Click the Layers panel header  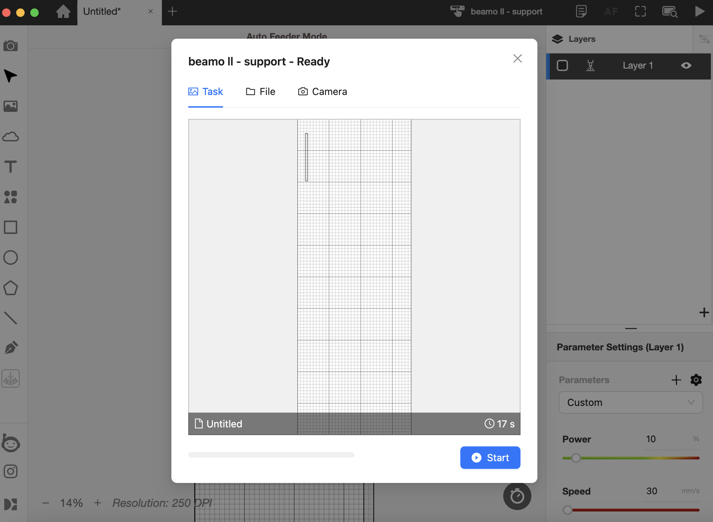point(619,39)
